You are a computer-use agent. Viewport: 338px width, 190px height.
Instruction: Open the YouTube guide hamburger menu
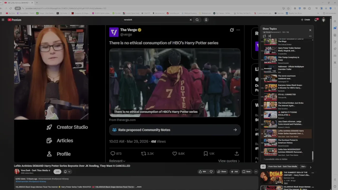pos(3,20)
